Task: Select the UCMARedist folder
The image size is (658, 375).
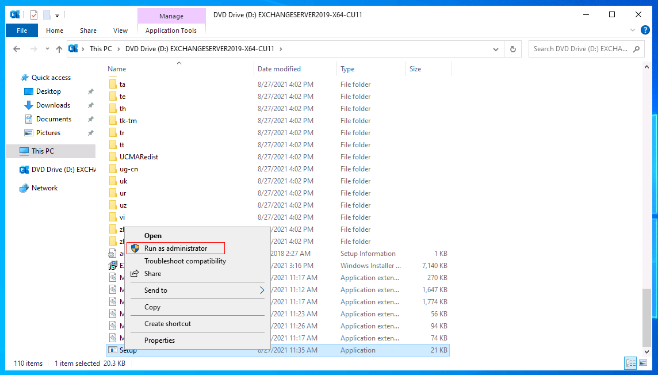Action: coord(139,157)
